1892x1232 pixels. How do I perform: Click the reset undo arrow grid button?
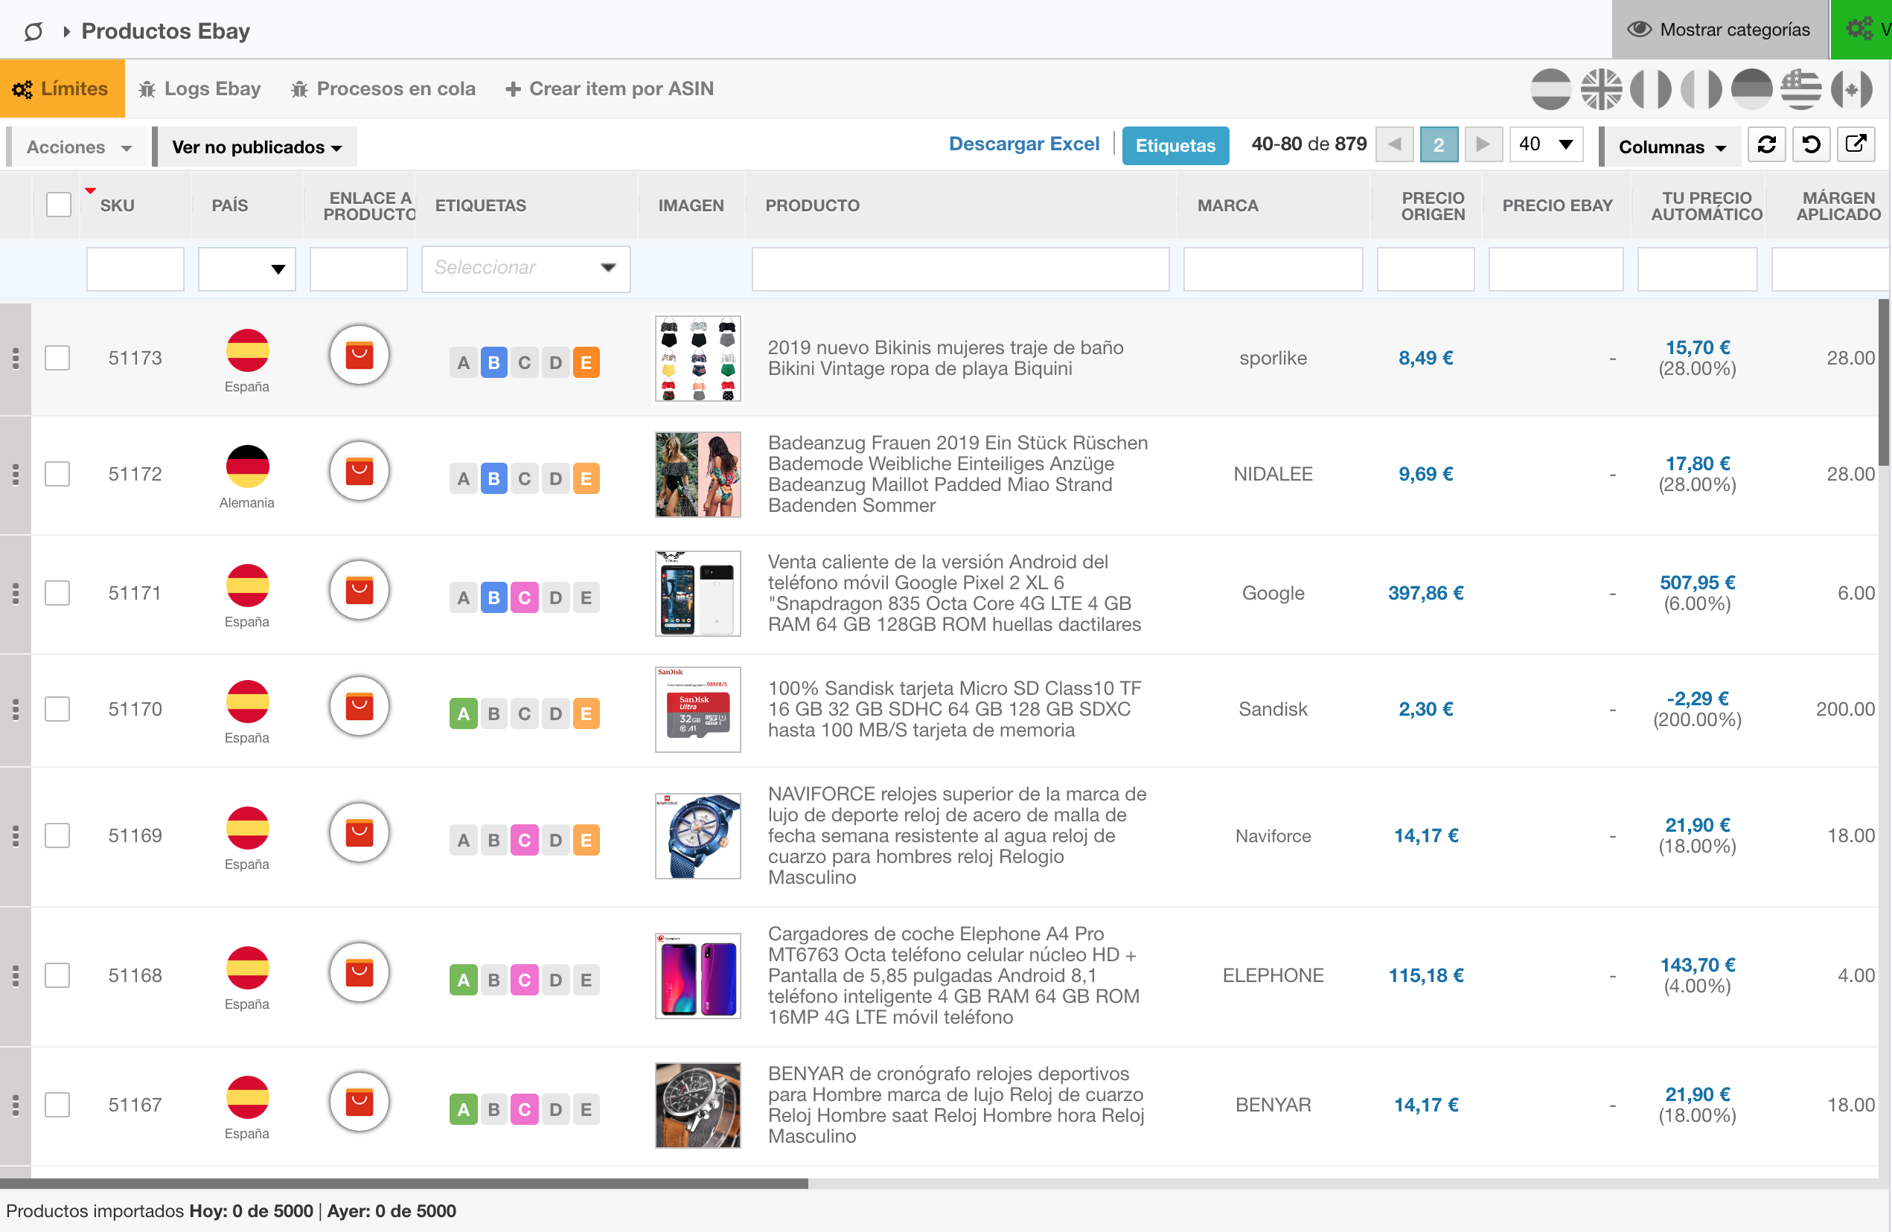1811,144
